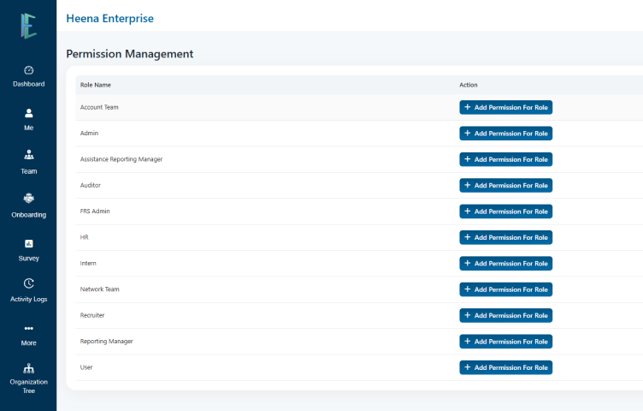View Activity Logs clock icon
This screenshot has height=411, width=643.
point(28,283)
